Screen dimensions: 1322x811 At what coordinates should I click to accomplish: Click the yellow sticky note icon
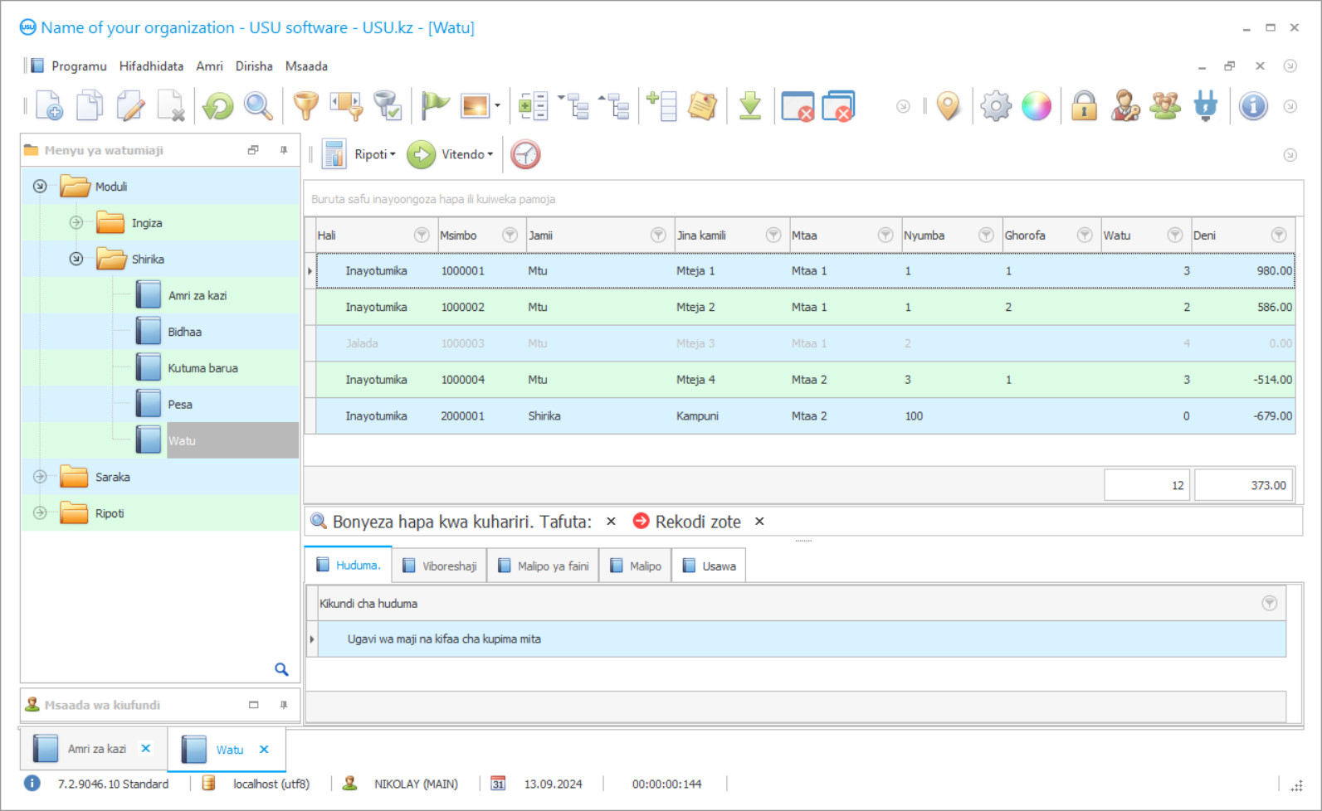click(702, 106)
